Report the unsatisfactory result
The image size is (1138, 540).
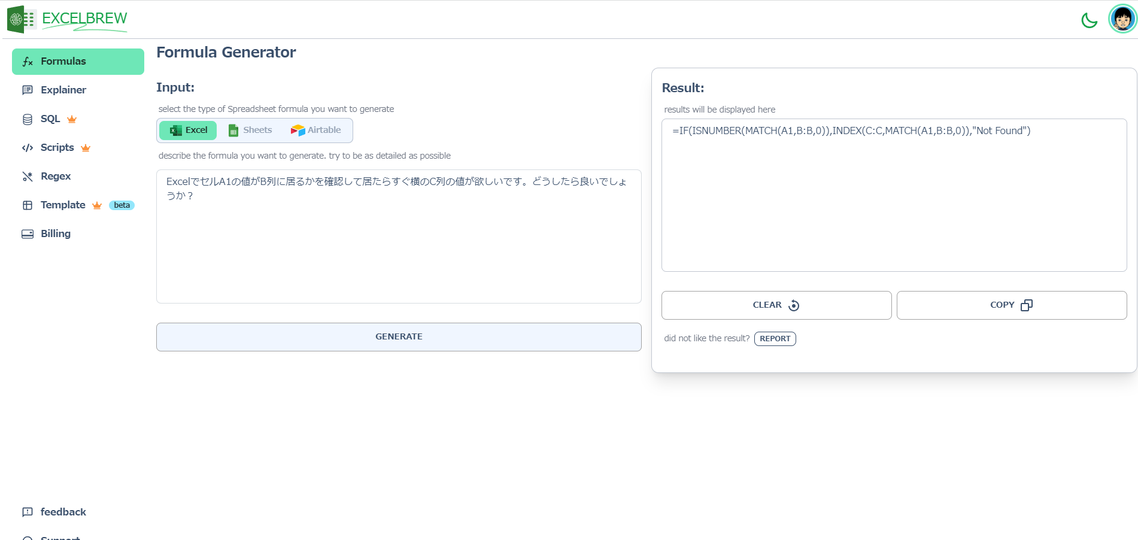(x=775, y=339)
